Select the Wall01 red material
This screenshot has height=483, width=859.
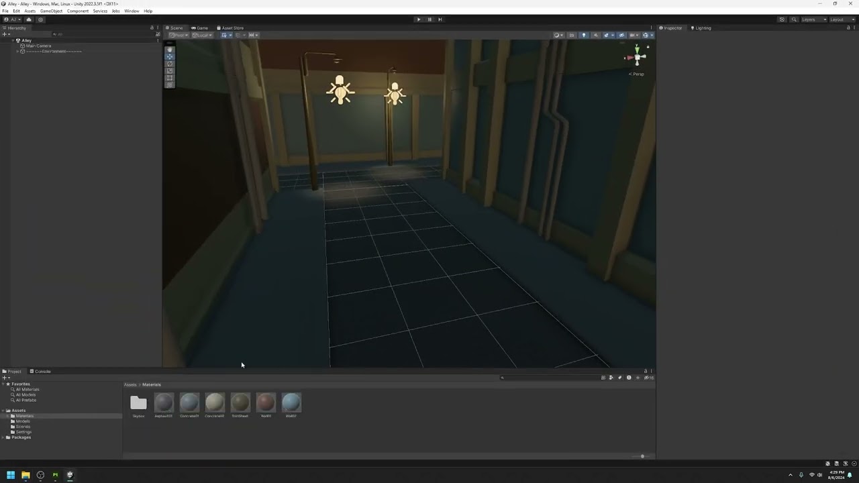click(x=266, y=405)
